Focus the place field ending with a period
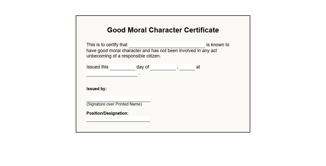Screen dimensions: 326x166 [x=112, y=73]
